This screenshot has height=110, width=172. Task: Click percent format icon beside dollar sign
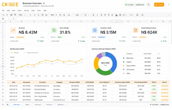pos(35,15)
